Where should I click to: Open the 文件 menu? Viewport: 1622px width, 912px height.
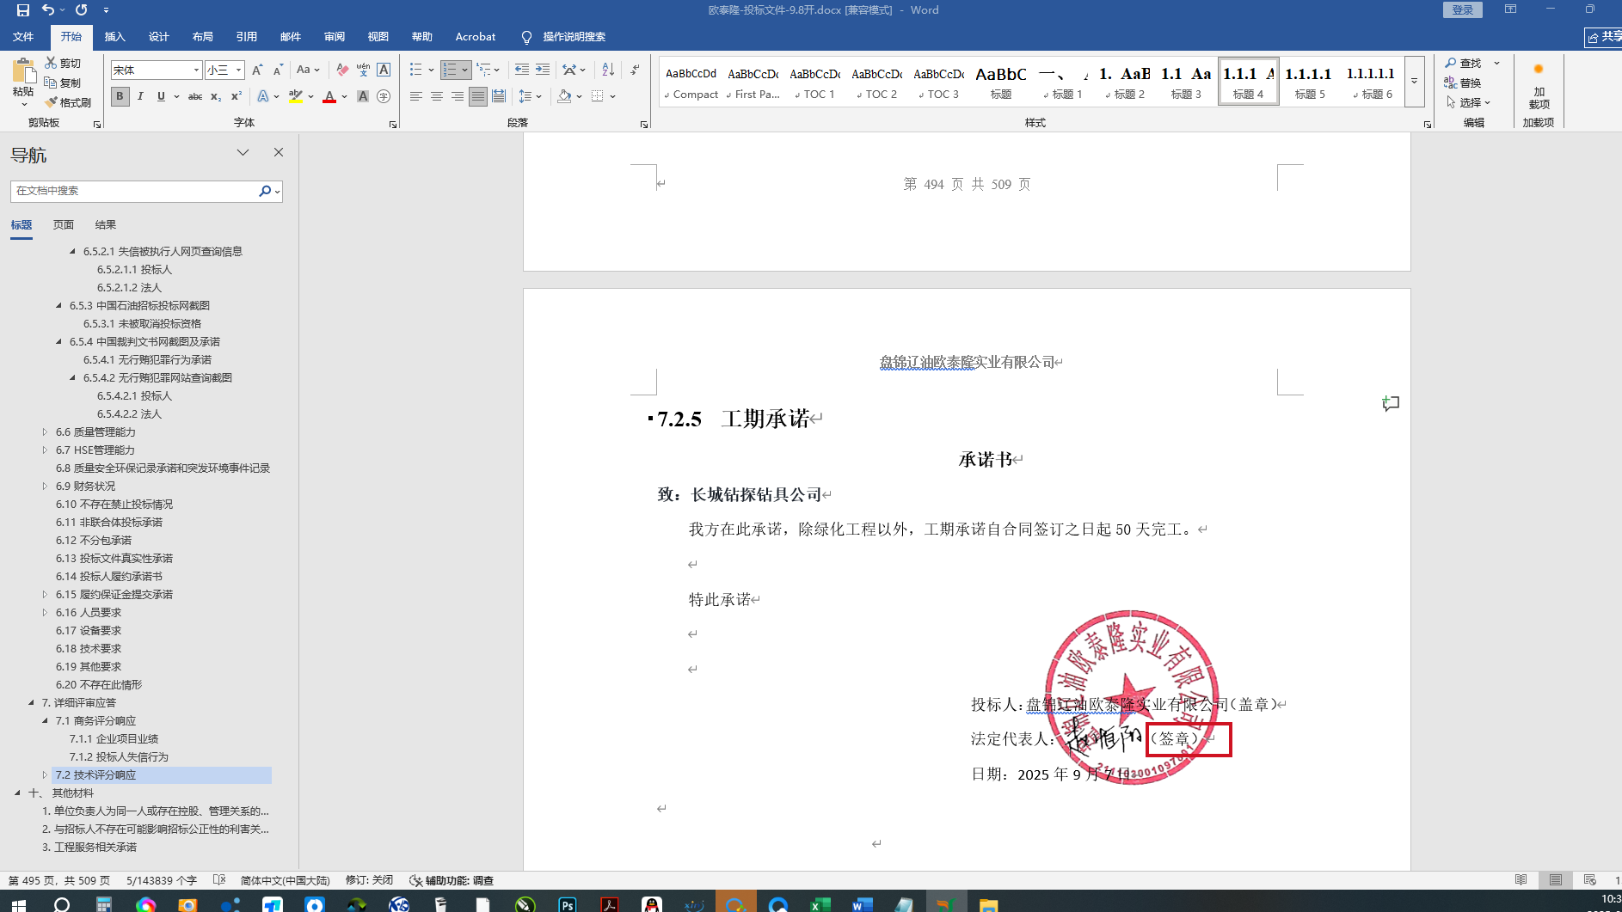(23, 36)
